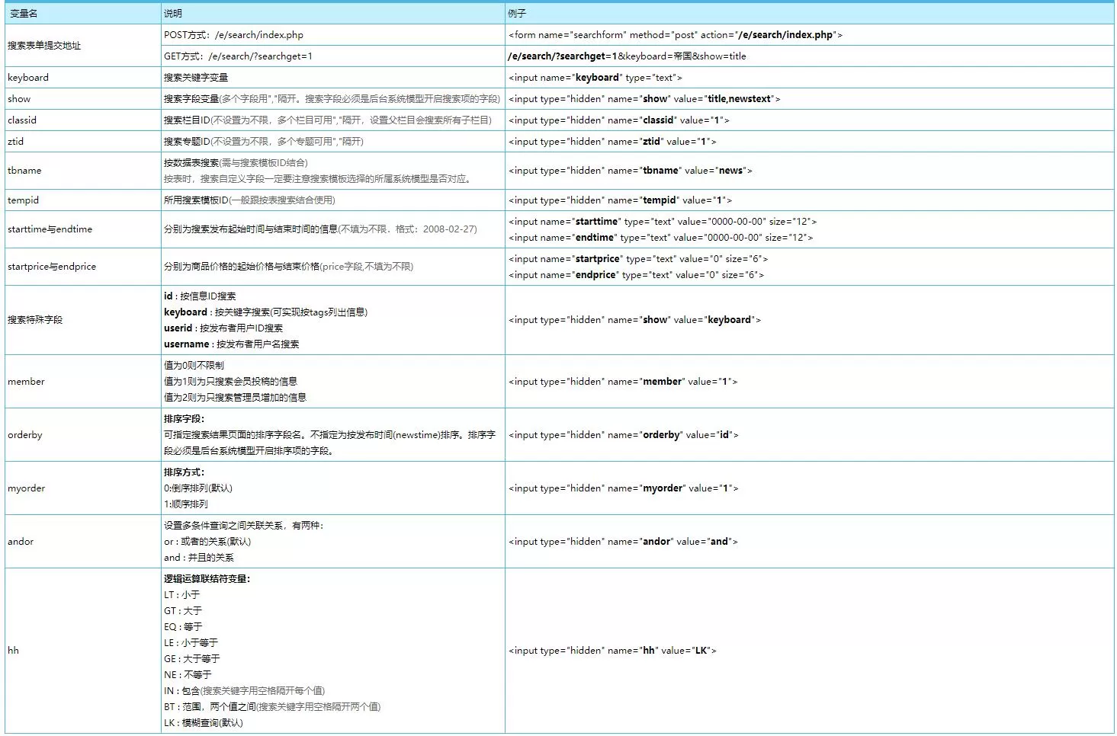Click the orderby variable cell
Viewport: 1117px width, 736px height.
(x=82, y=435)
